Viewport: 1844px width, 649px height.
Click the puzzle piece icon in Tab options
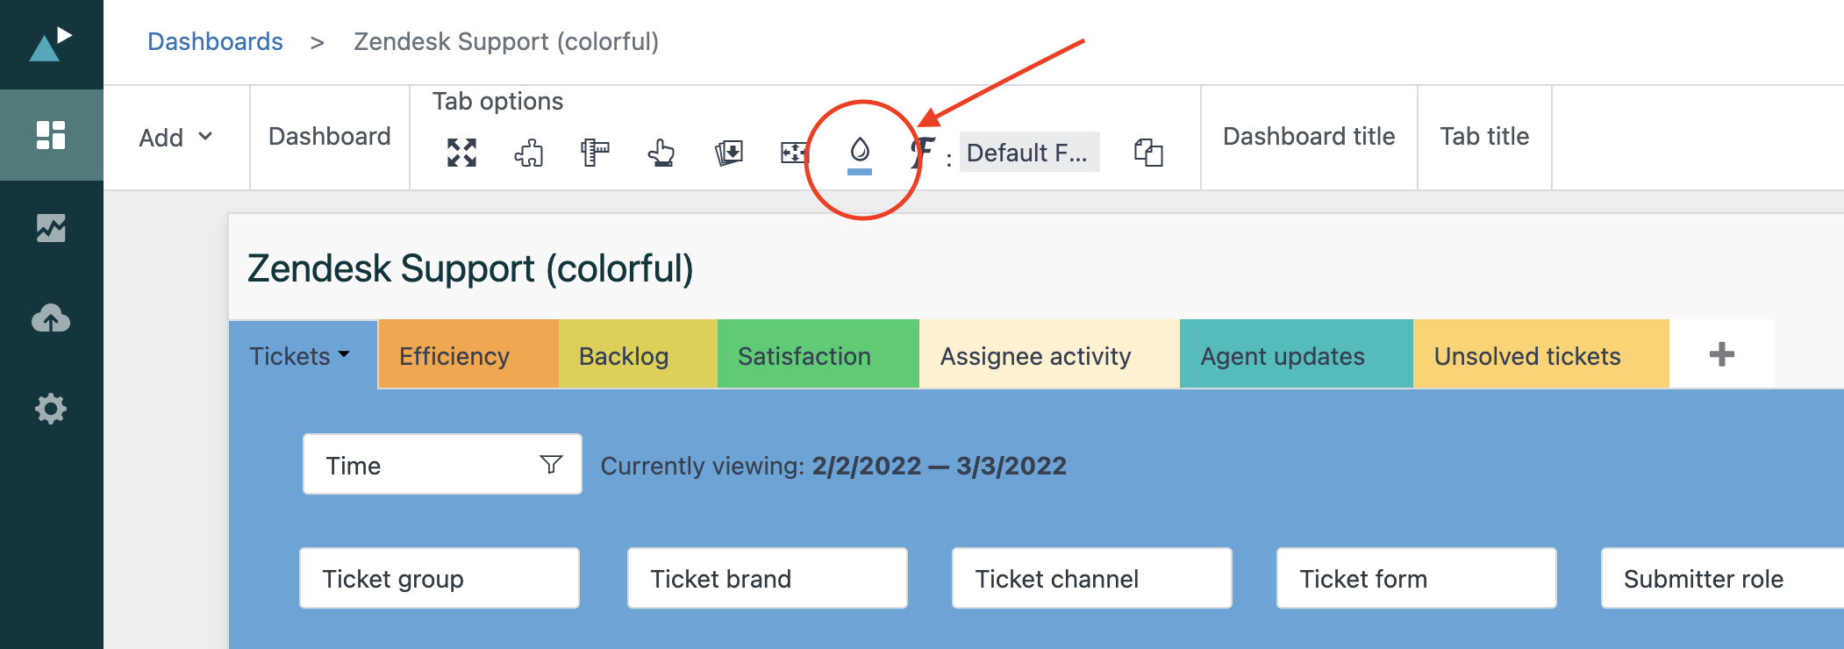click(x=528, y=153)
